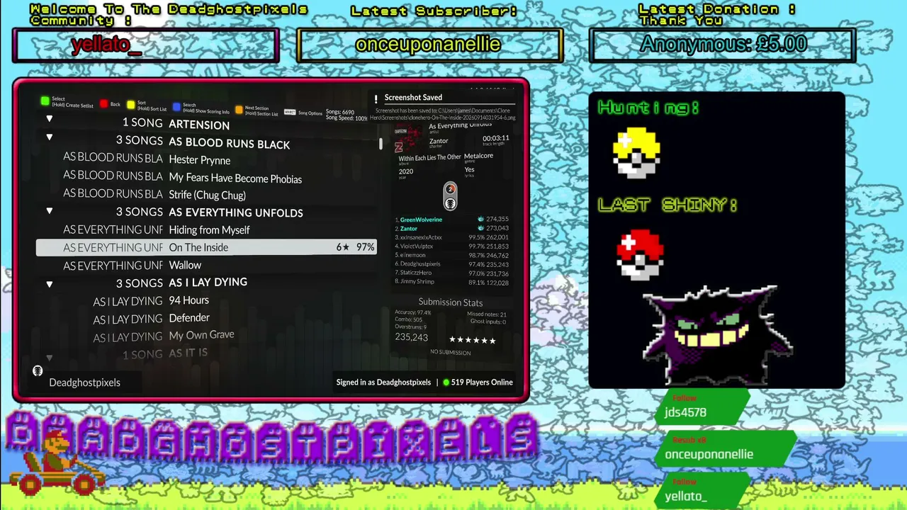Click the Deadghostpixels profile name at bottom left
This screenshot has width=907, height=510.
tap(84, 382)
